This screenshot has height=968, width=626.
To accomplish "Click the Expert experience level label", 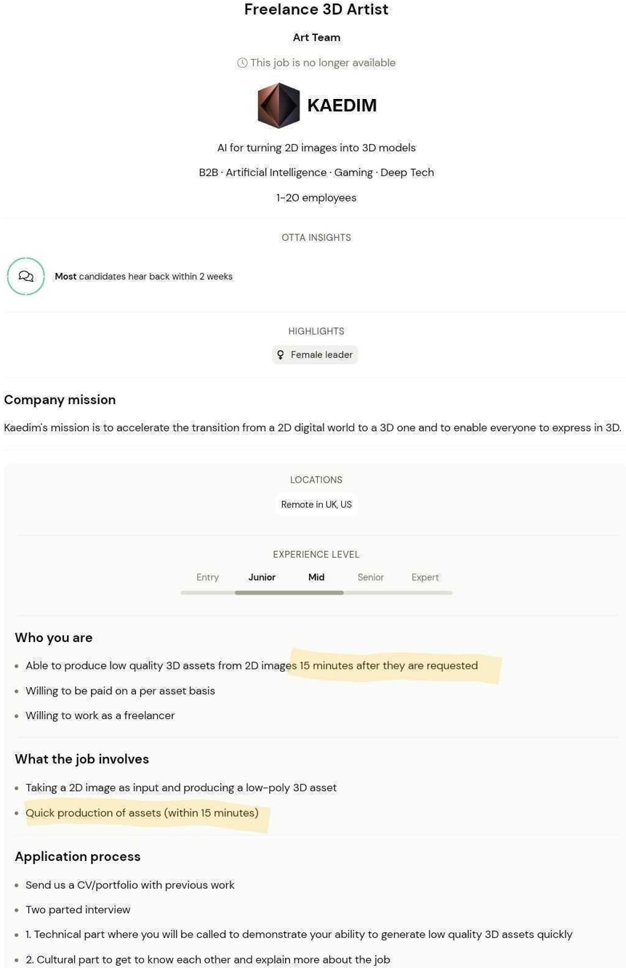I will [425, 577].
